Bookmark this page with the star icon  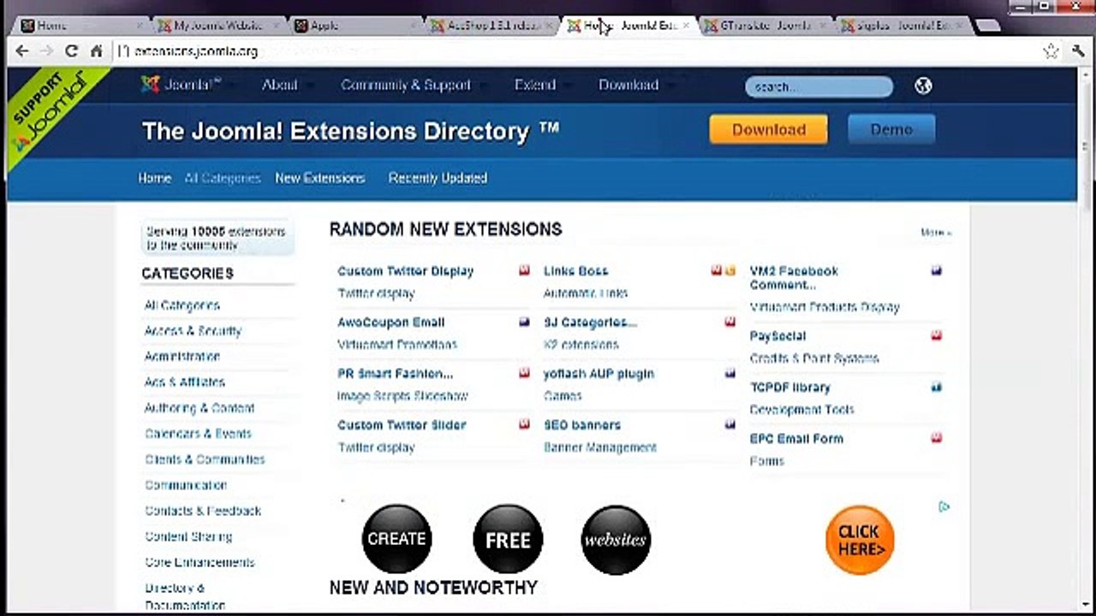point(1051,51)
